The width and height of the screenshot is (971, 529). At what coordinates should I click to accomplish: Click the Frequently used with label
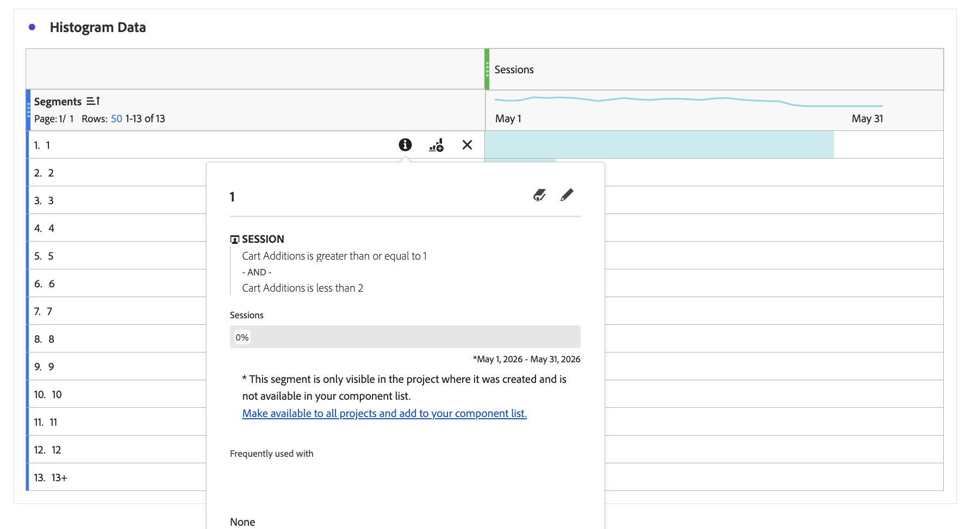click(272, 454)
